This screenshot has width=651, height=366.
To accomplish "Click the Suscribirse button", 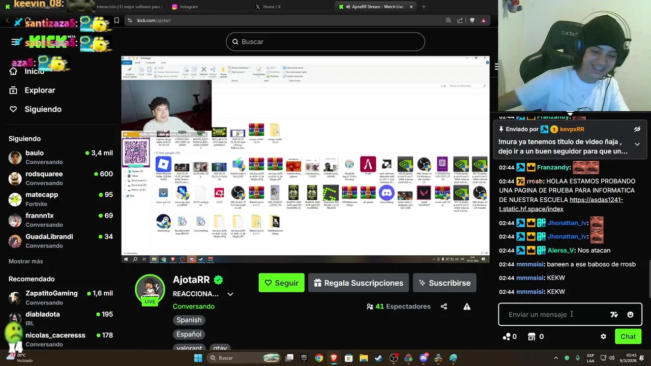I will pos(445,283).
